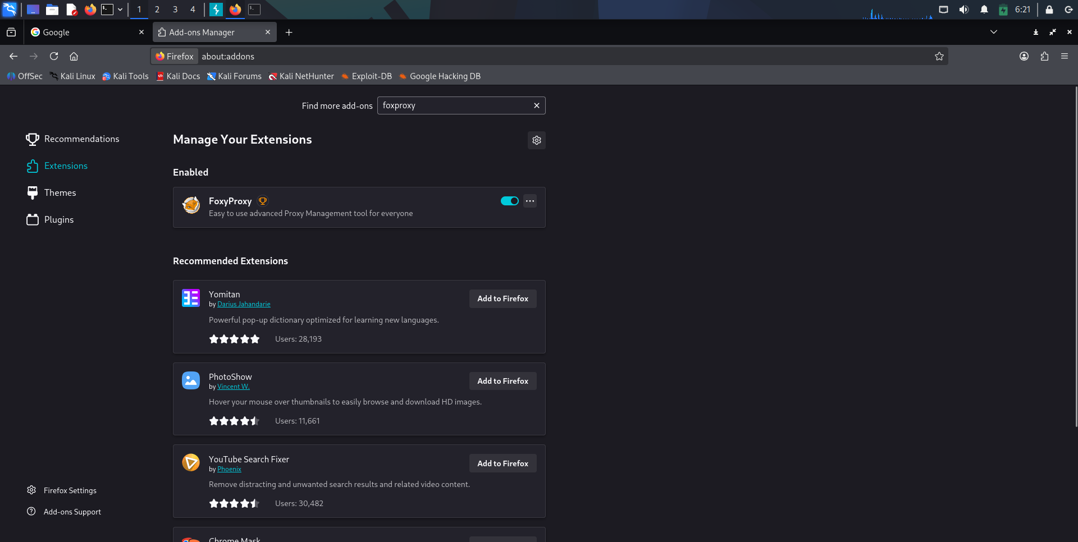Open the Recommendations sidebar category
The image size is (1078, 542).
pos(72,139)
